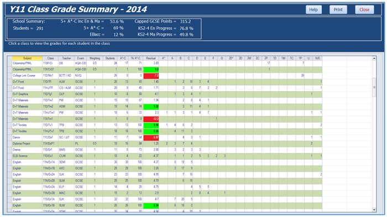Click the 2D* column header
387x217 pixels.
pyautogui.click(x=231, y=58)
